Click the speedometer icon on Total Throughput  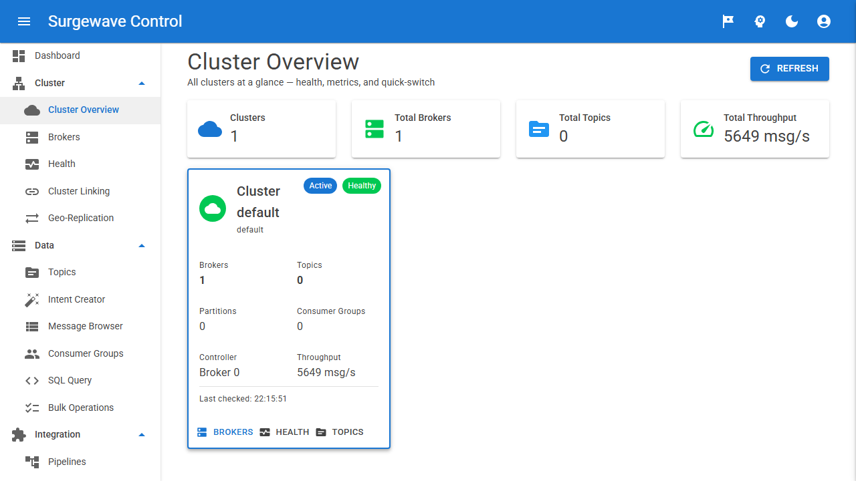704,129
